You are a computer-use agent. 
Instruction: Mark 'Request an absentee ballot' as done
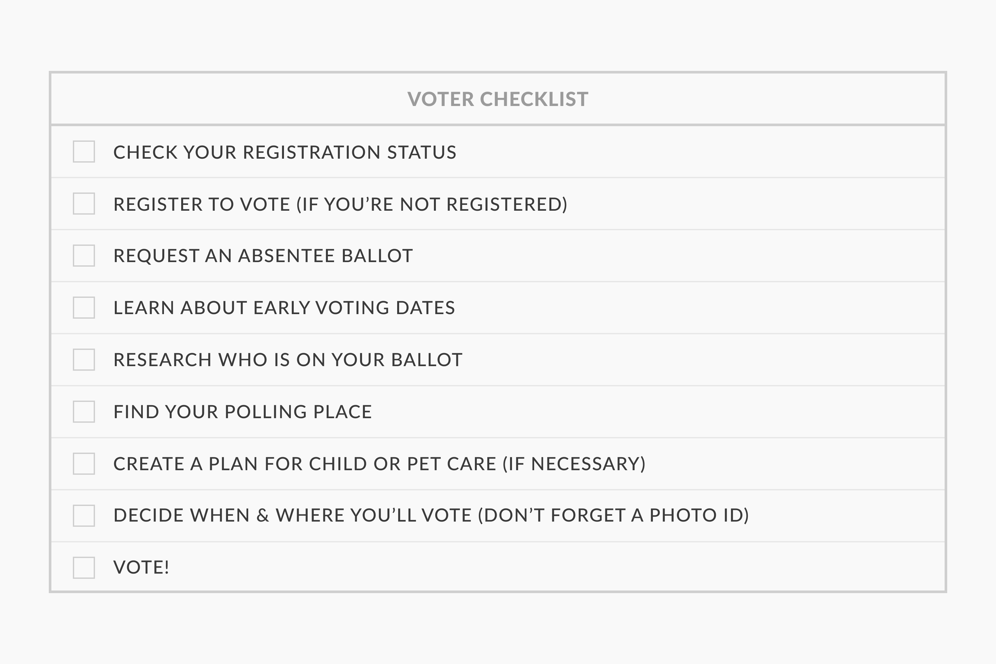pos(84,255)
